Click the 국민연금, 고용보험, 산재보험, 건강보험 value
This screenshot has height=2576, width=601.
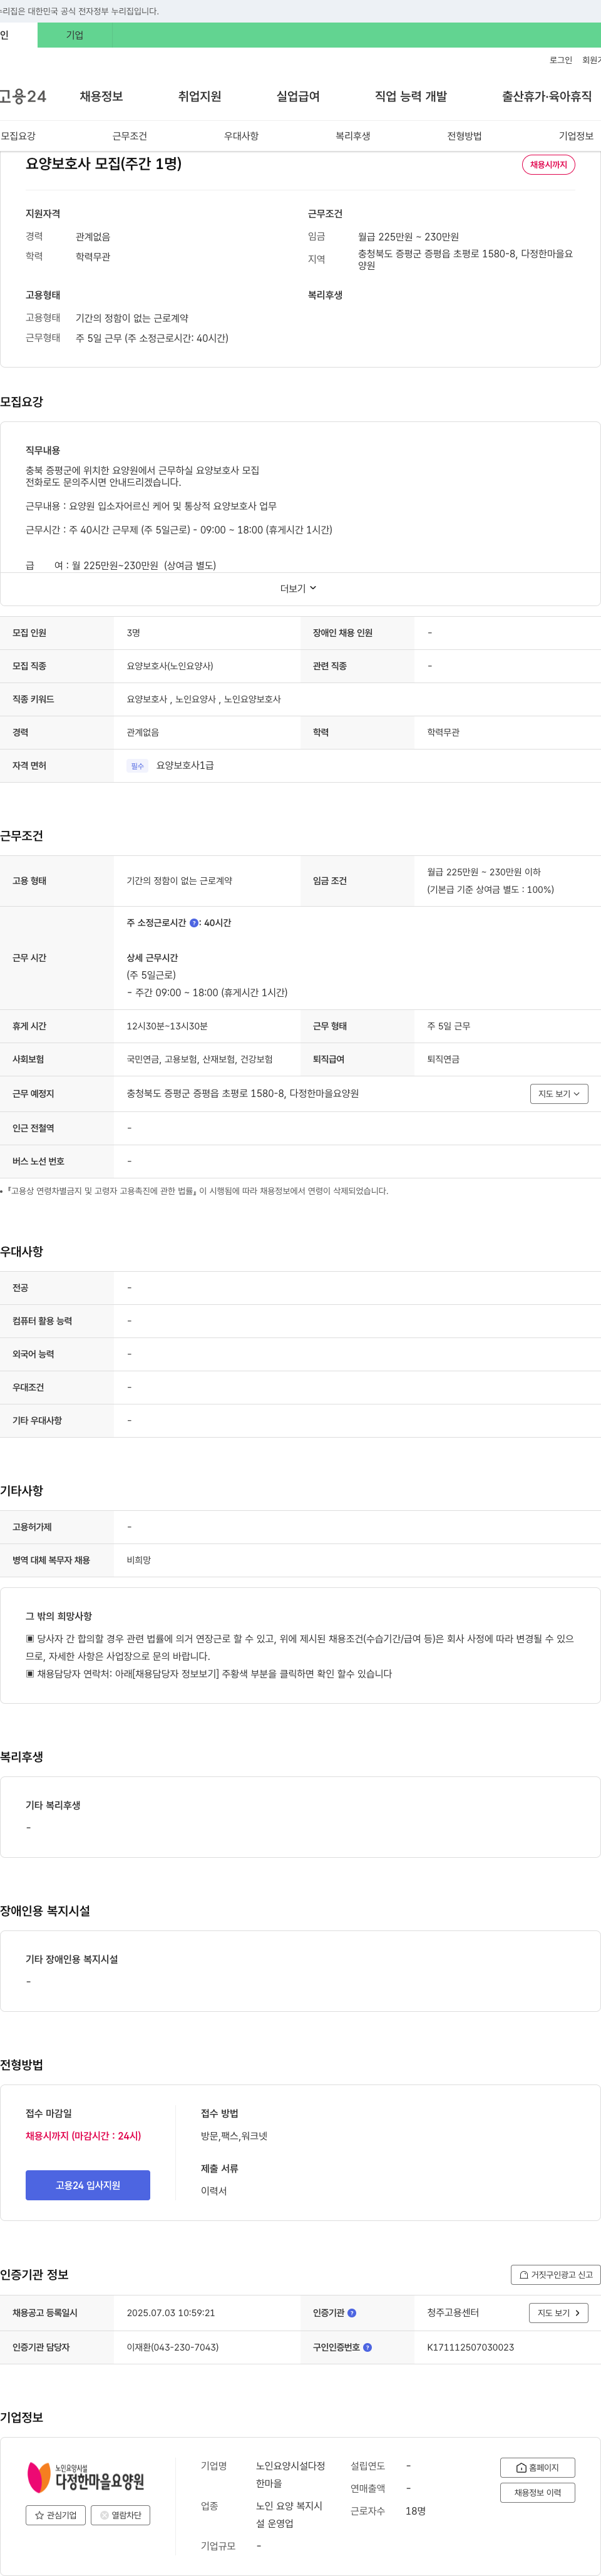click(x=199, y=1059)
